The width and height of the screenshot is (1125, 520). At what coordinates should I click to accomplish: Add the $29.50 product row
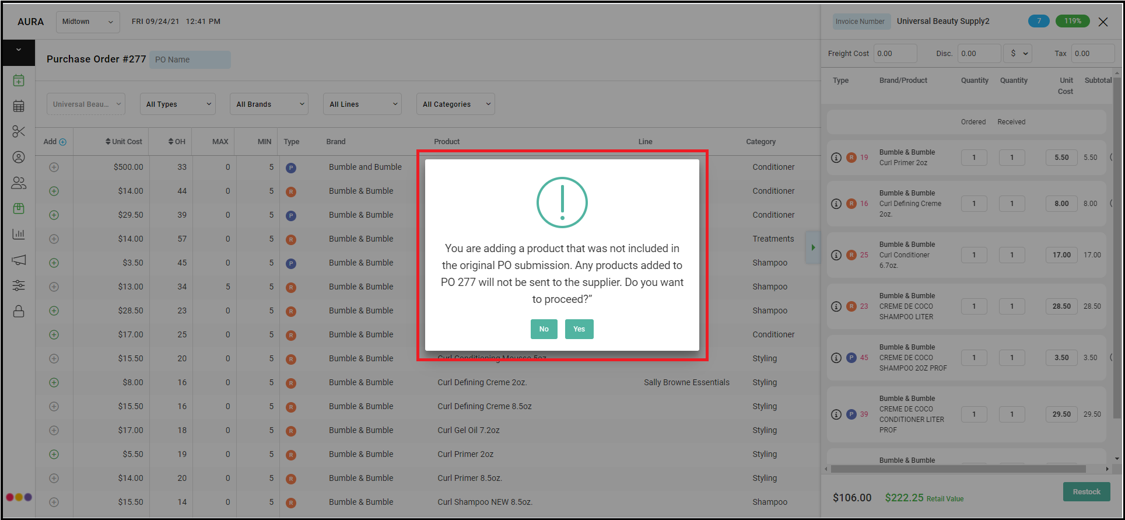tap(54, 215)
